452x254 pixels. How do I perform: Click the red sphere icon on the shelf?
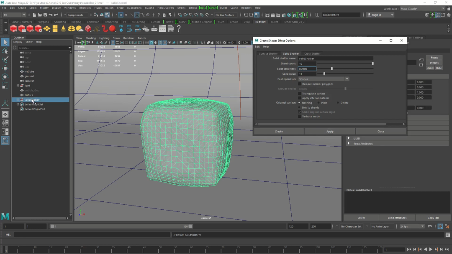pos(112,29)
